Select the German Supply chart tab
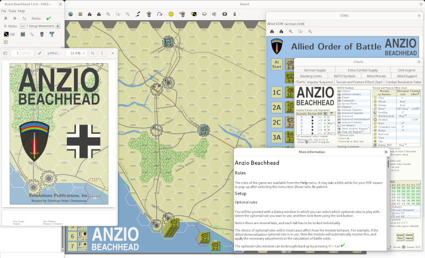425x258 pixels. click(314, 70)
